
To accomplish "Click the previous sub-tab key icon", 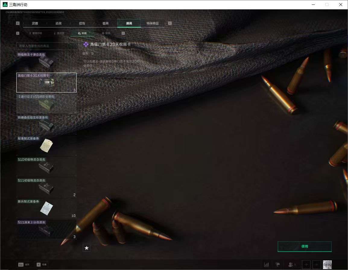I will pyautogui.click(x=18, y=33).
